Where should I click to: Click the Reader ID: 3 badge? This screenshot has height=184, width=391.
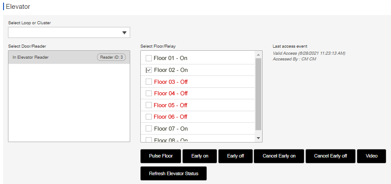click(x=111, y=57)
